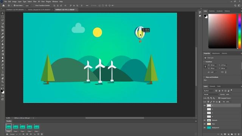Open the layer Kind filter dropdown

[209, 91]
